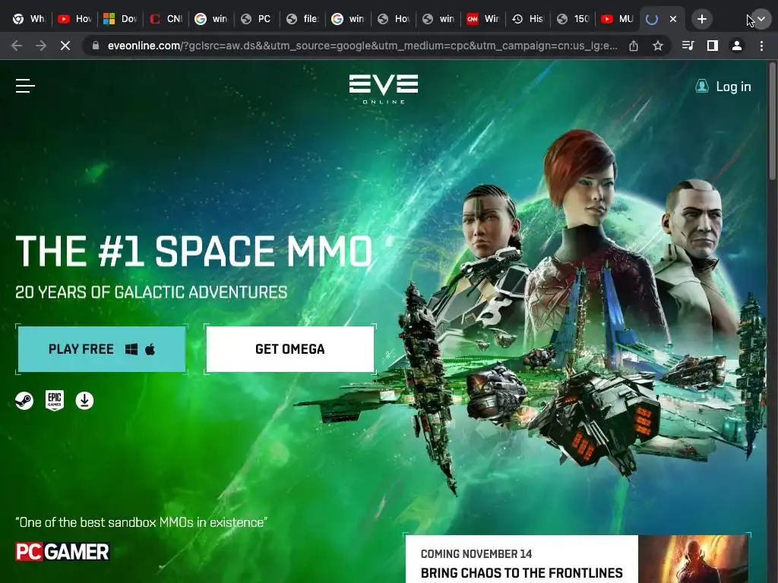Image resolution: width=778 pixels, height=583 pixels.
Task: Switch to the CNN 'Wir' tab
Action: coord(484,19)
